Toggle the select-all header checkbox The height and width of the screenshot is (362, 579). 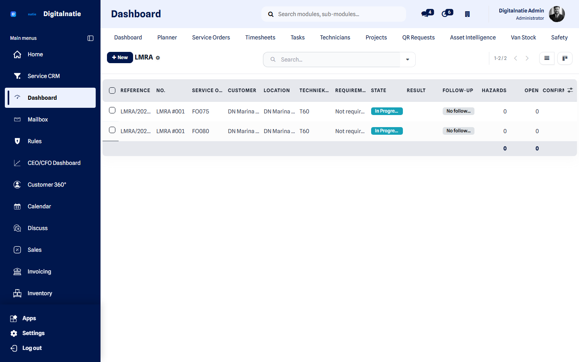click(112, 90)
